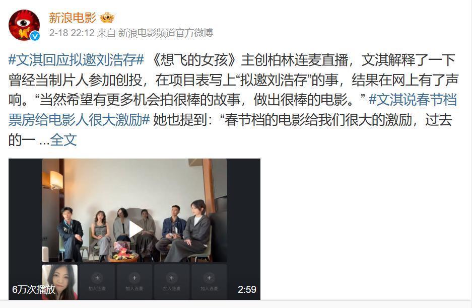Click the 6万次播放 view count
Viewport: 472px width, 308px height.
pyautogui.click(x=34, y=289)
